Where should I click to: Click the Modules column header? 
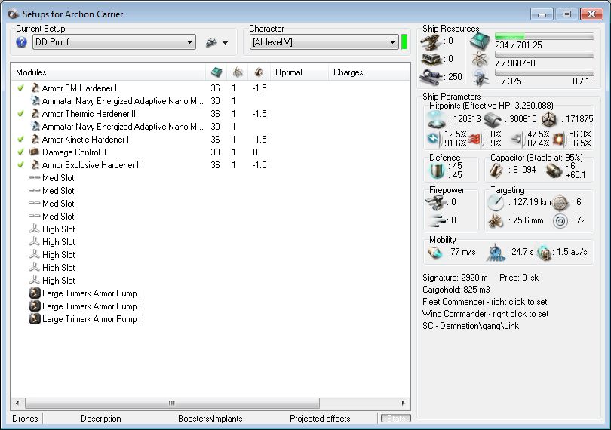[x=109, y=72]
